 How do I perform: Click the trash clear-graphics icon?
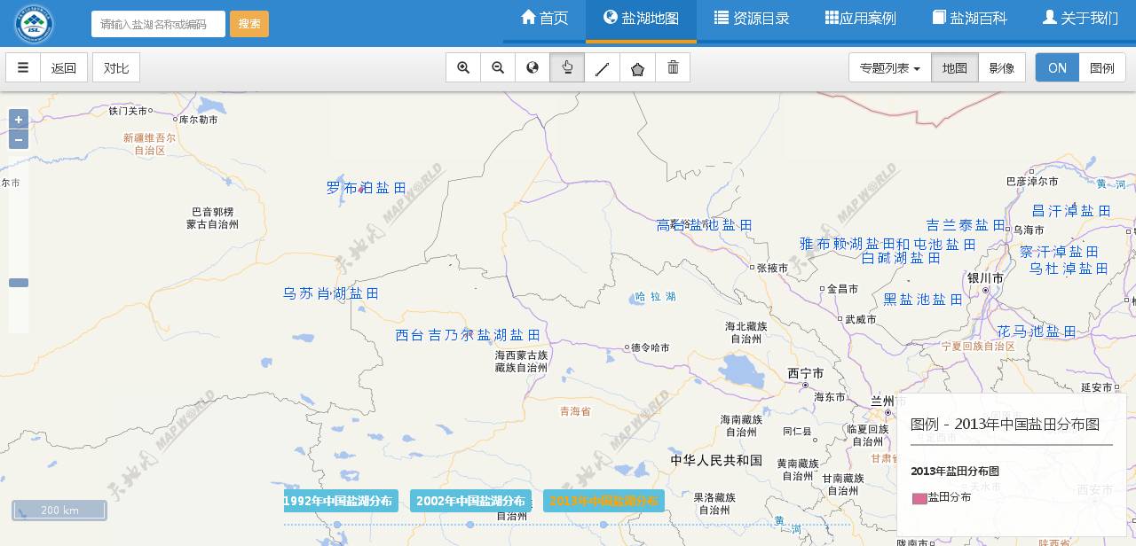click(673, 67)
